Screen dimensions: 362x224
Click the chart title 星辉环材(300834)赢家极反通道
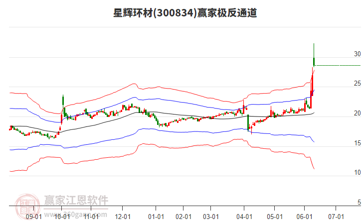click(185, 13)
